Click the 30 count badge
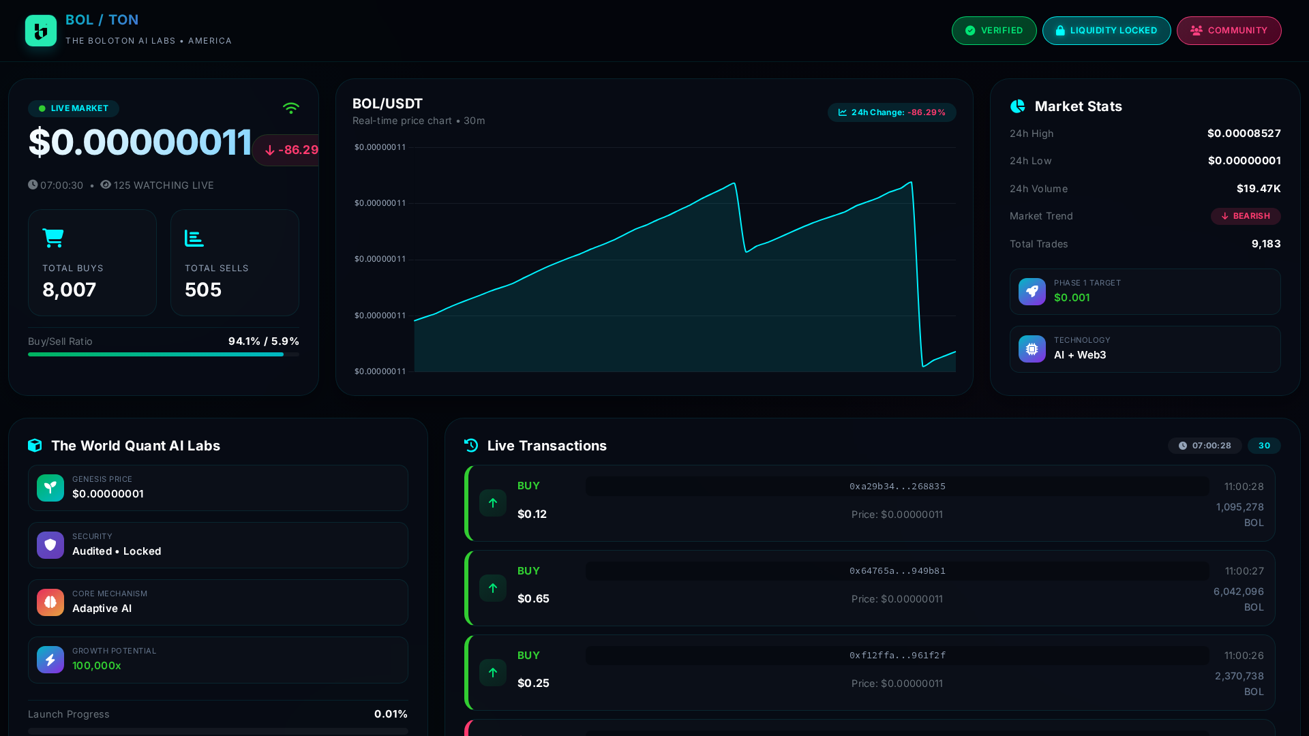This screenshot has height=736, width=1309. point(1264,446)
